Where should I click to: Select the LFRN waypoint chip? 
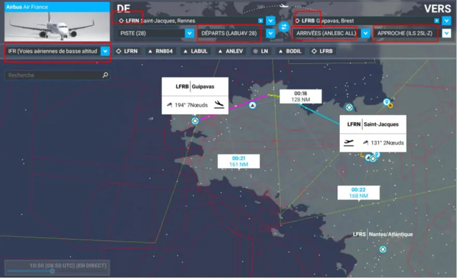tap(127, 51)
